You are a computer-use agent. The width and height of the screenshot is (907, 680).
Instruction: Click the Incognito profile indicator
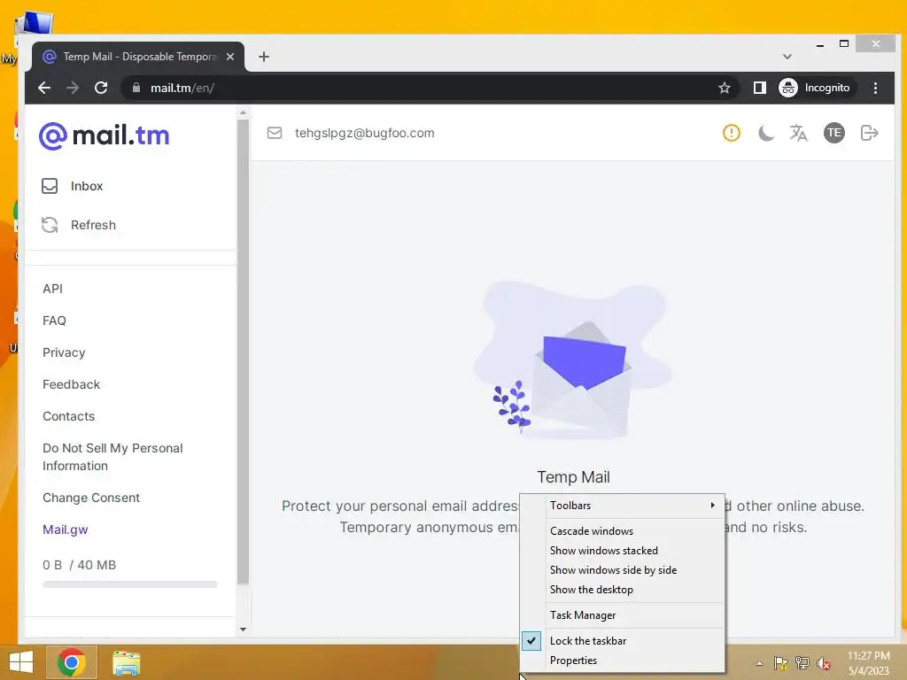(x=815, y=88)
